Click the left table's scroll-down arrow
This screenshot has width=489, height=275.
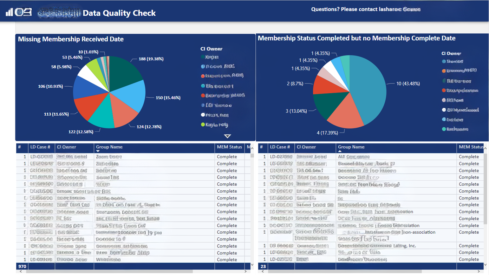[252, 264]
